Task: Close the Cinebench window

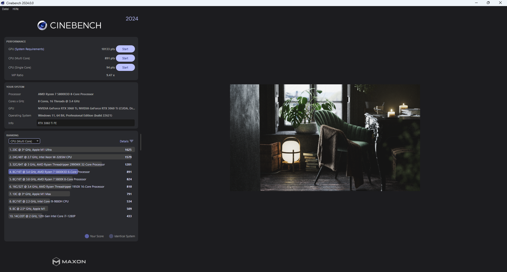Action: point(500,3)
